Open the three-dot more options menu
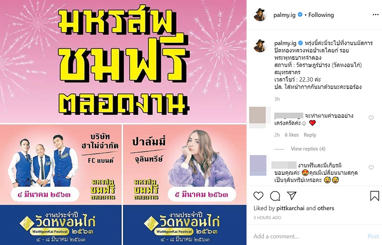This screenshot has width=382, height=245. (x=375, y=15)
